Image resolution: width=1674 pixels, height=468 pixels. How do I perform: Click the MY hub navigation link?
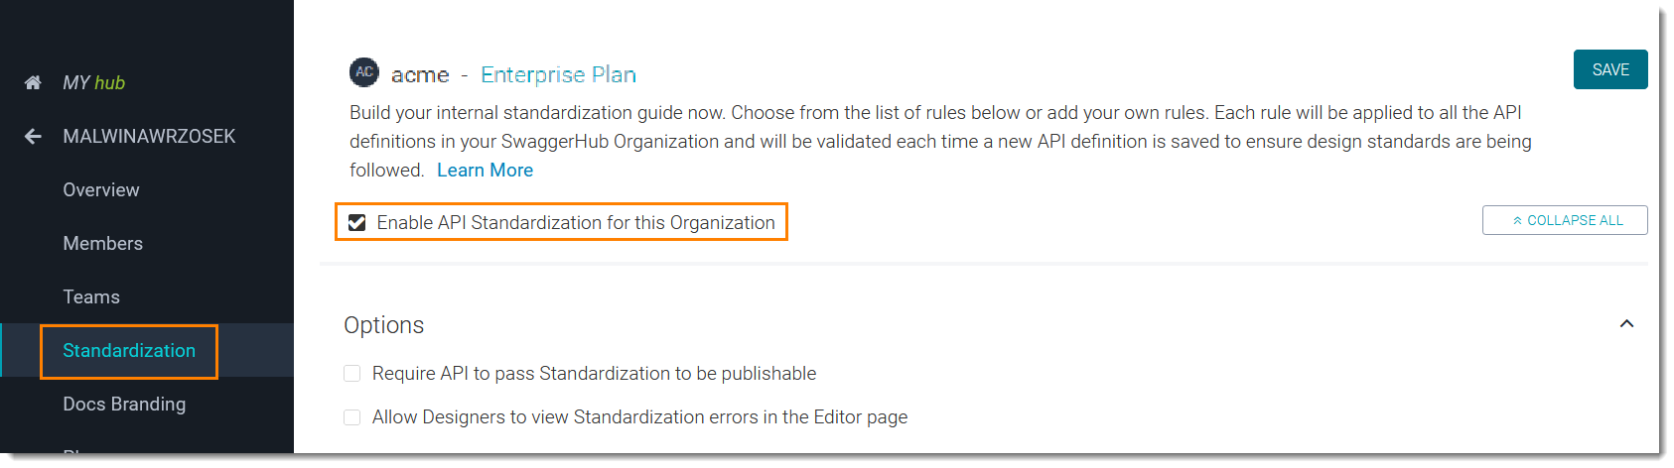tap(94, 83)
